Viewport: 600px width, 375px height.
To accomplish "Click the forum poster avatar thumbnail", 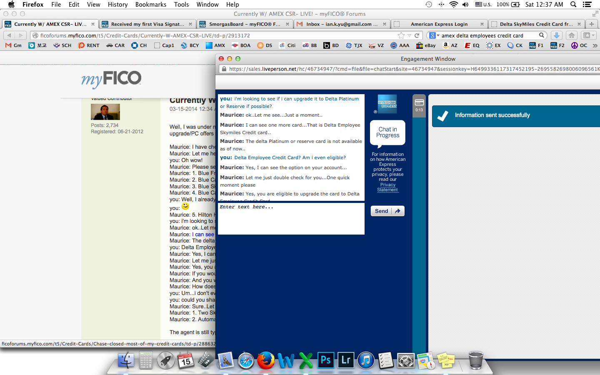I will pos(105,112).
